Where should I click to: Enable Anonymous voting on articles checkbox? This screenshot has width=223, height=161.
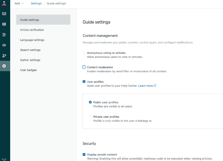[84, 53]
